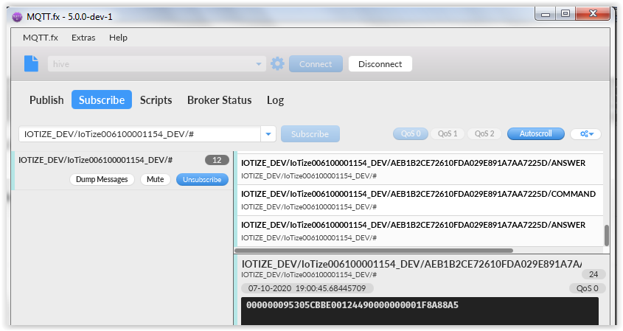Screen dimensions: 623x331
Task: Click the horizontal scrollbar of message list
Action: 374,251
